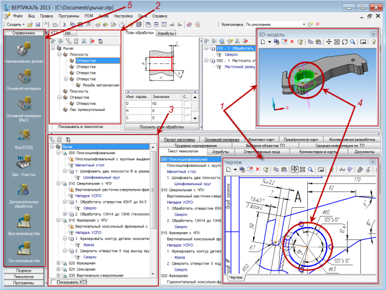Image resolution: width=386 pixels, height=290 pixels.
Task: Click the rotate tool in 3D-модель toolbar
Action: (x=345, y=41)
